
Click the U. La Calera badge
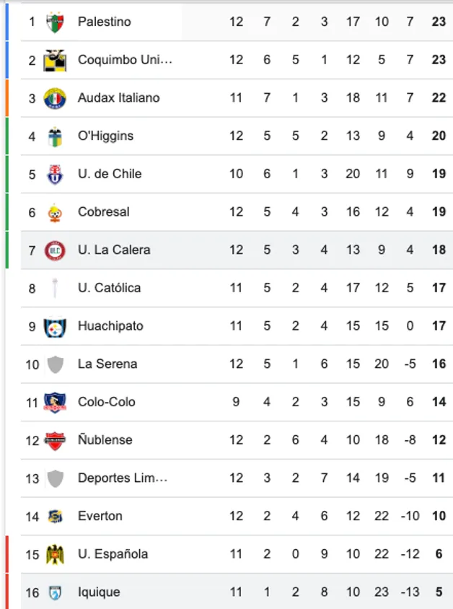(x=50, y=250)
